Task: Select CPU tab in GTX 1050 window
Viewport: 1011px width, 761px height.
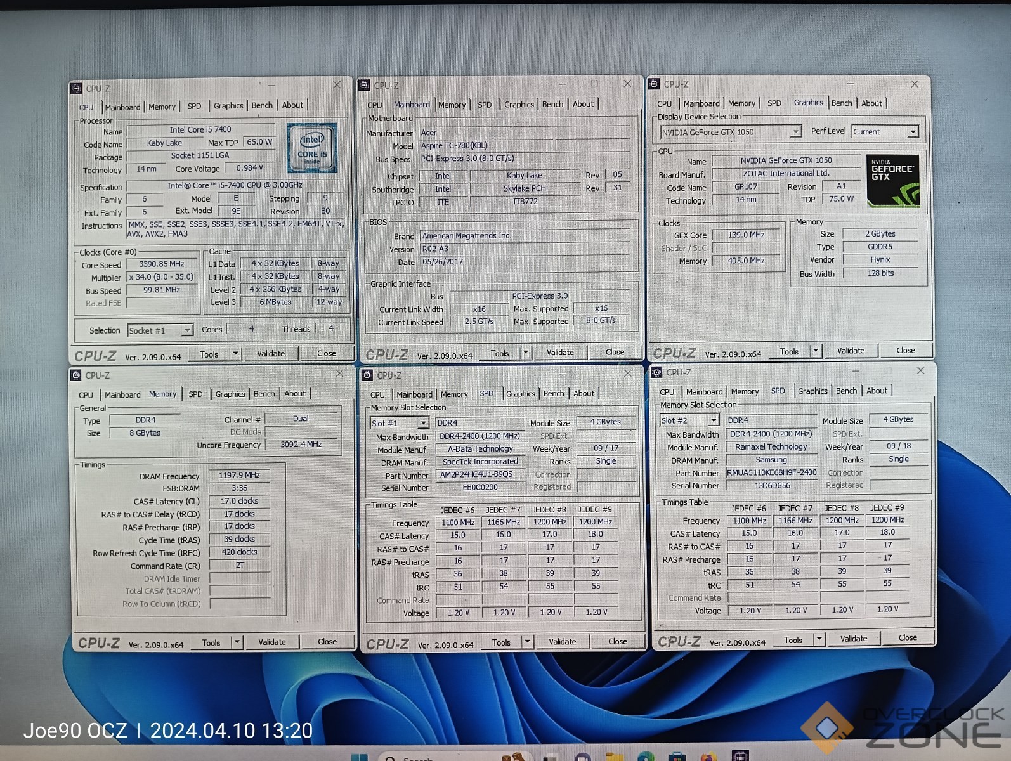Action: [x=664, y=103]
